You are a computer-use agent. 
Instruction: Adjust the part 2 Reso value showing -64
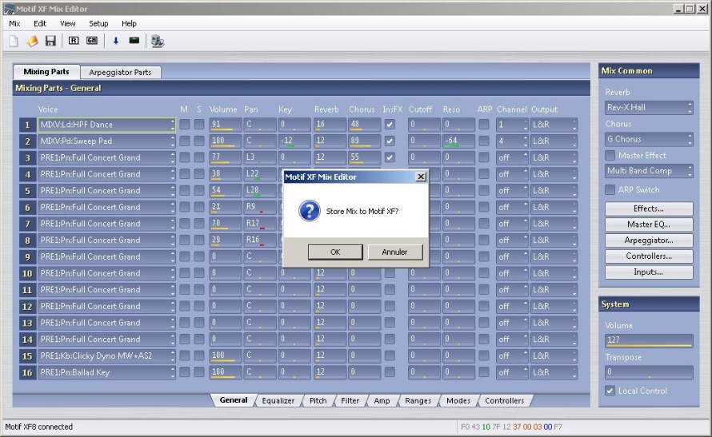click(x=458, y=141)
